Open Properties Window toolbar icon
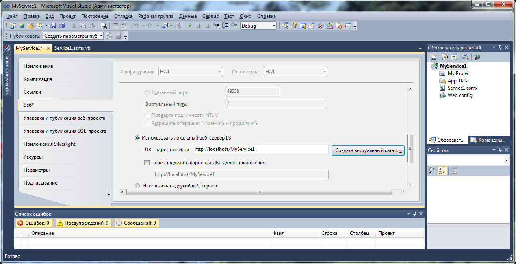This screenshot has width=516, height=264. pos(294,26)
